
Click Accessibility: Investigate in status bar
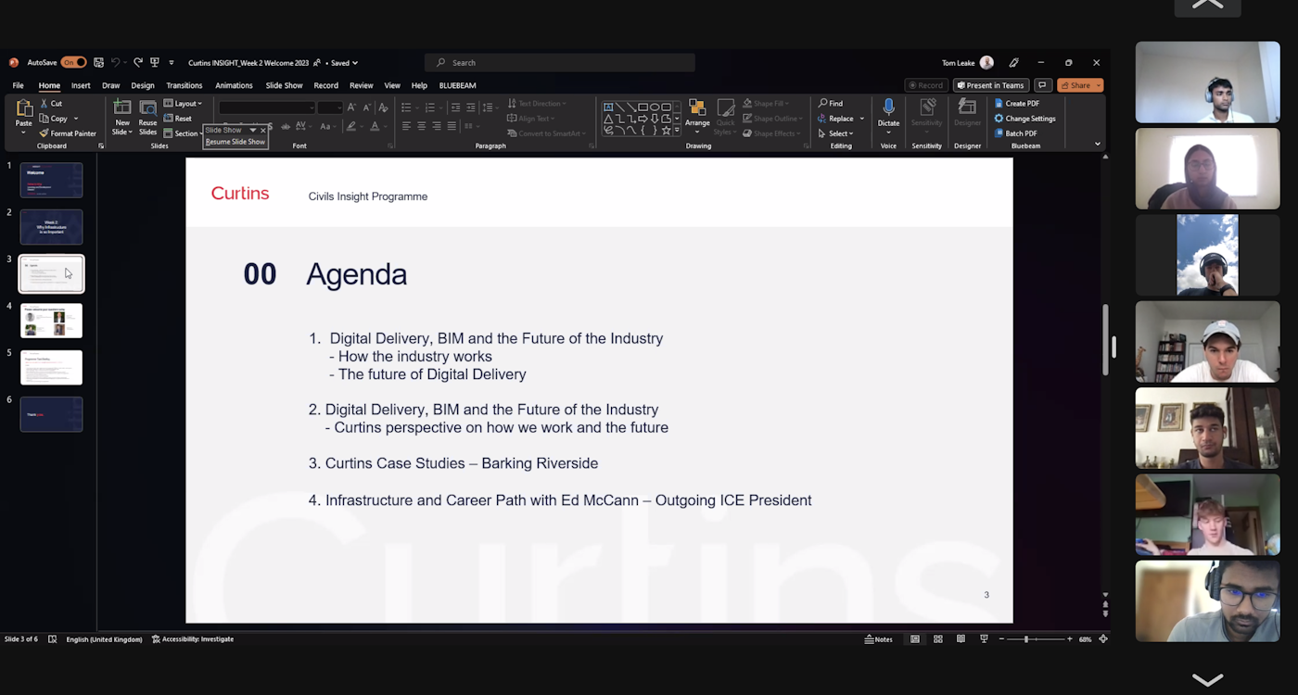coord(193,639)
